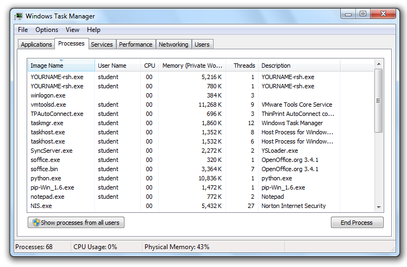Click the Processes: 68 status entry

tap(34, 247)
